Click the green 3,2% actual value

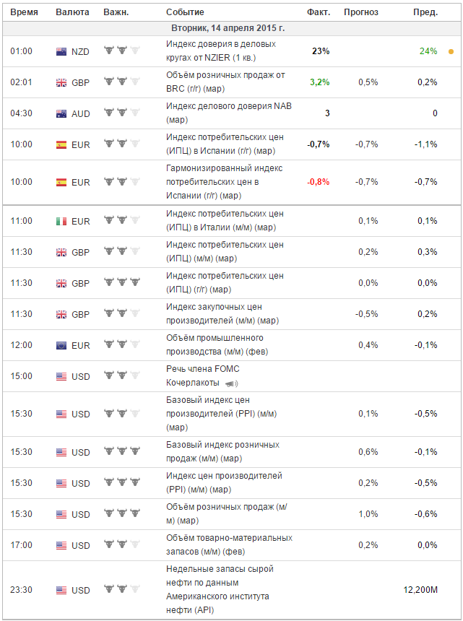tap(321, 82)
